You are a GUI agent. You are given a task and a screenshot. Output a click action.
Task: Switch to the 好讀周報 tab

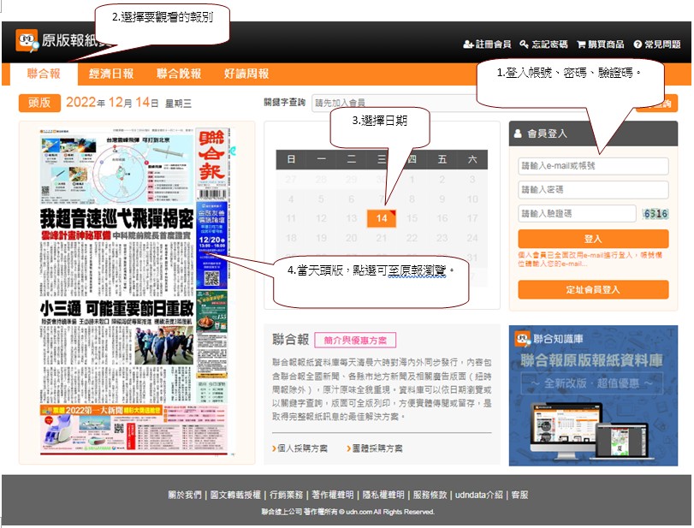246,74
